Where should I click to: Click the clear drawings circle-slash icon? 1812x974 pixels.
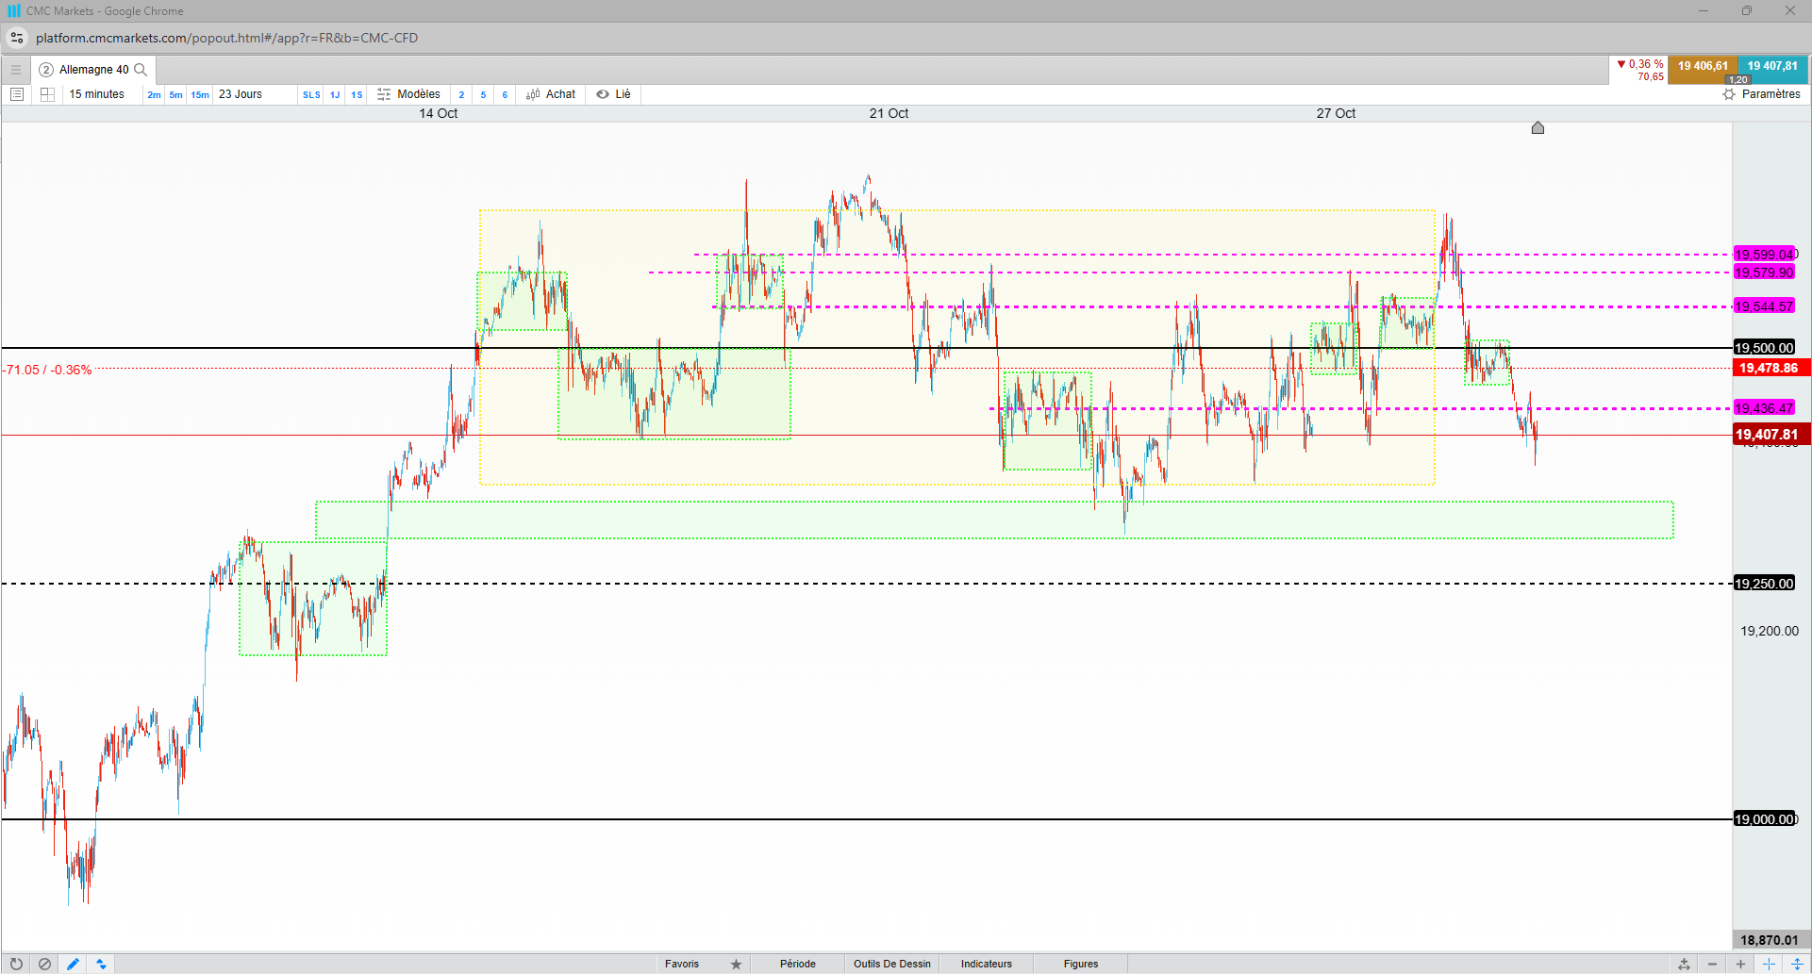tap(44, 964)
